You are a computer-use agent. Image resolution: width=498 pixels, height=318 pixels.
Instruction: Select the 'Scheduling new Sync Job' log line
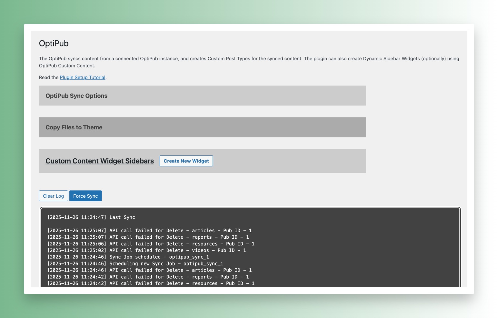click(135, 263)
